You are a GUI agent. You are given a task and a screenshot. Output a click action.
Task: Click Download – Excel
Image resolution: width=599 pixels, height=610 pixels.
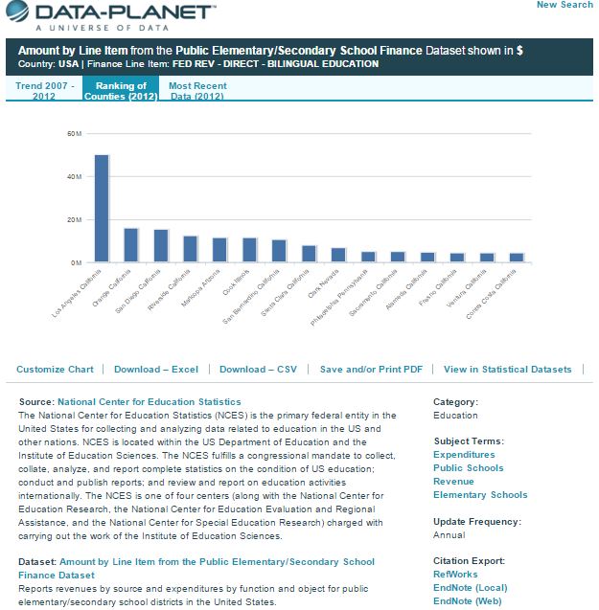pyautogui.click(x=156, y=370)
